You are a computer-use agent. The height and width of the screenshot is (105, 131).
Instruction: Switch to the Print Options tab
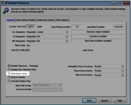[x=62, y=20]
